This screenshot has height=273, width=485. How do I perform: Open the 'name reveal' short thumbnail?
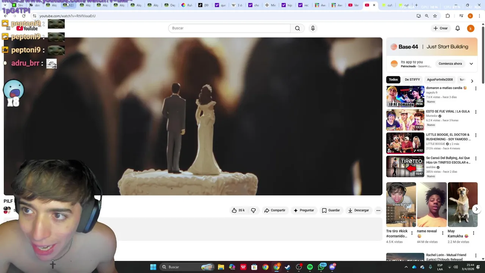point(432,205)
